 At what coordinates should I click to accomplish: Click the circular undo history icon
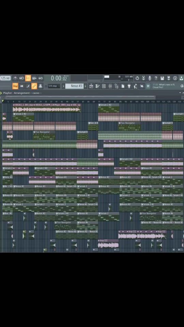[137, 78]
